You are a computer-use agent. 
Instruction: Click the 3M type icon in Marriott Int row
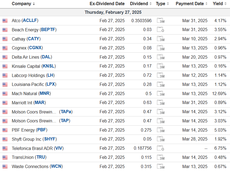tap(161, 103)
